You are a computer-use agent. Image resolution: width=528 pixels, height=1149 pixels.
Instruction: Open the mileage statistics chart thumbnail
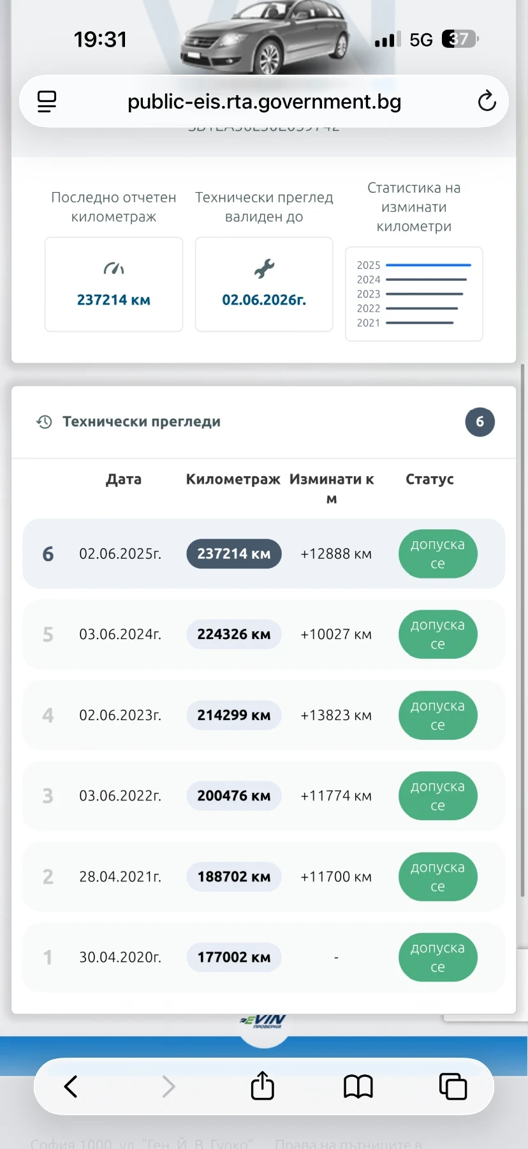(x=414, y=294)
